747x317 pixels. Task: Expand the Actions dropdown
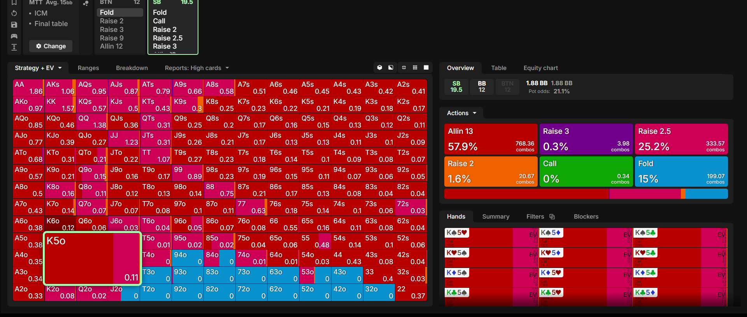click(x=461, y=113)
